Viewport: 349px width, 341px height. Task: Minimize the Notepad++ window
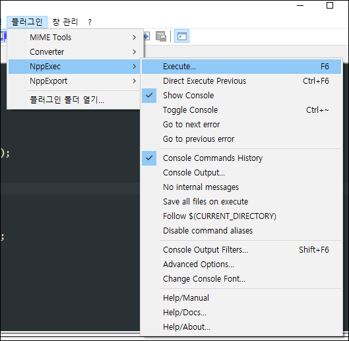tap(300, 5)
